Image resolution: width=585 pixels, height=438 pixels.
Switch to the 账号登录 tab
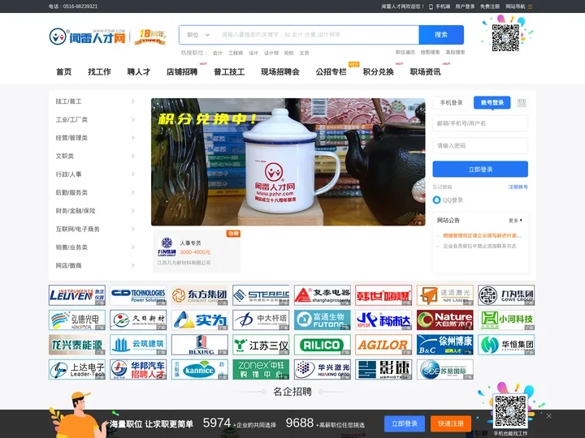(492, 103)
